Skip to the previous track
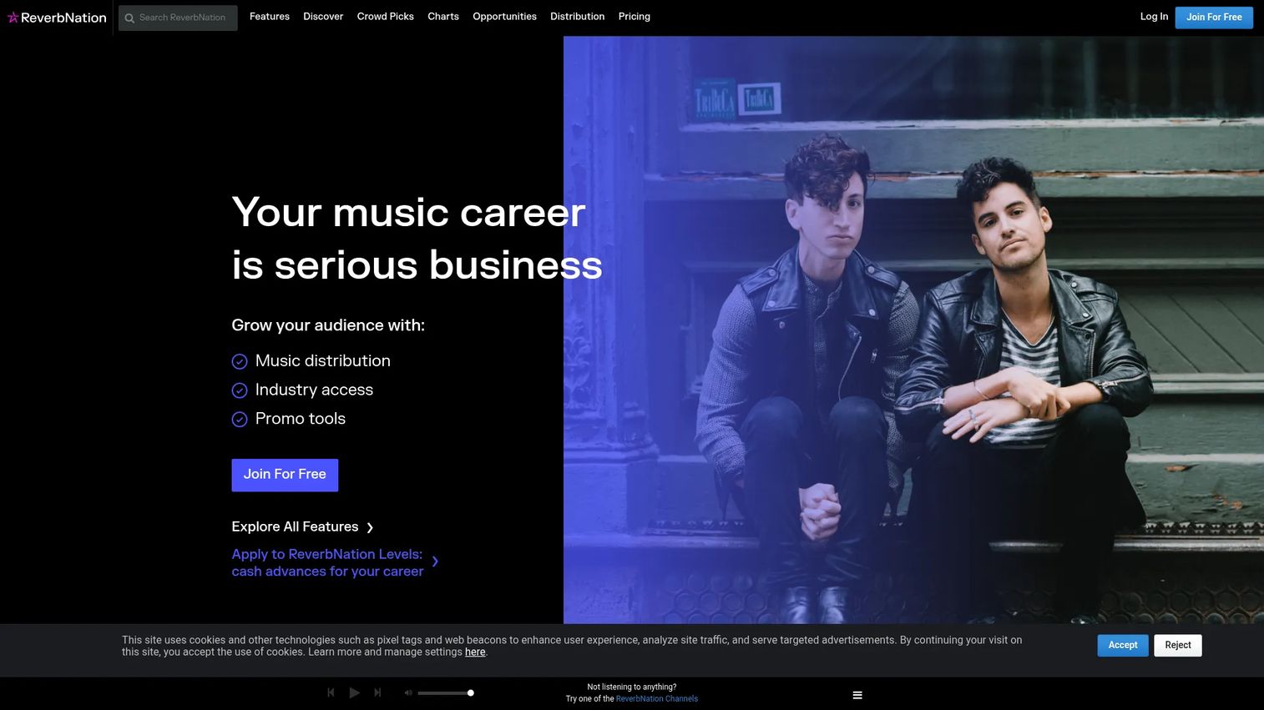The height and width of the screenshot is (710, 1264). [x=331, y=692]
